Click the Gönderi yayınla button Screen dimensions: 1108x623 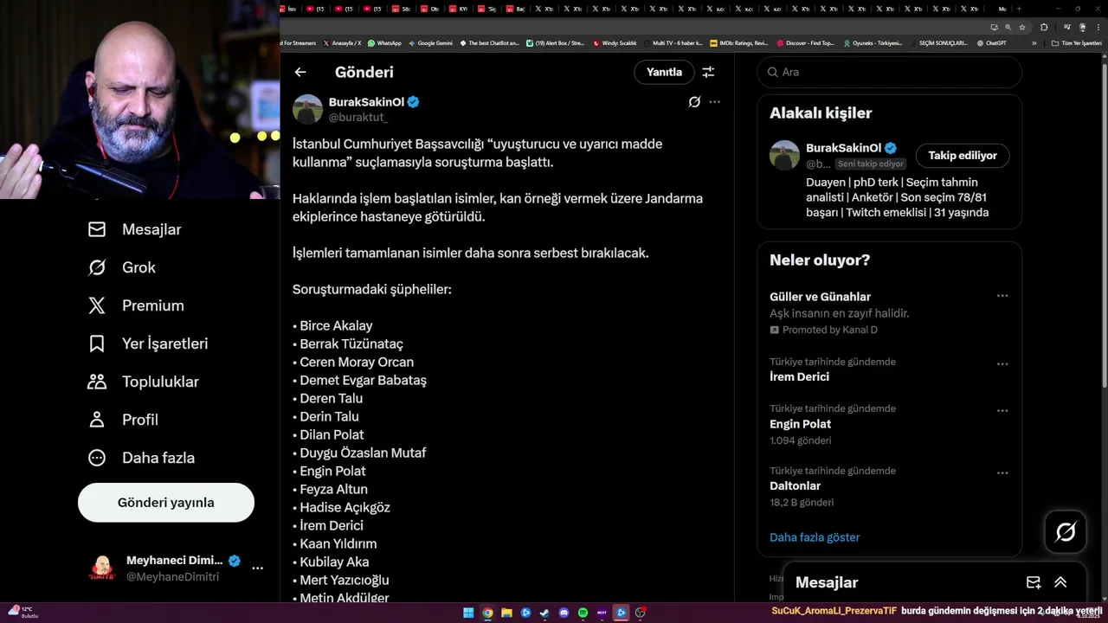(x=166, y=503)
